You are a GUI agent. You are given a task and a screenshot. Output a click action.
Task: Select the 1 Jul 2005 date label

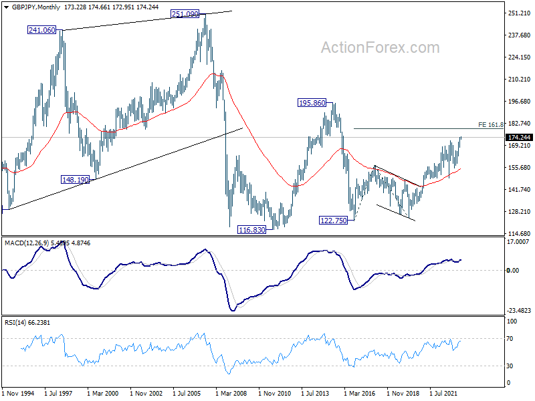click(187, 394)
